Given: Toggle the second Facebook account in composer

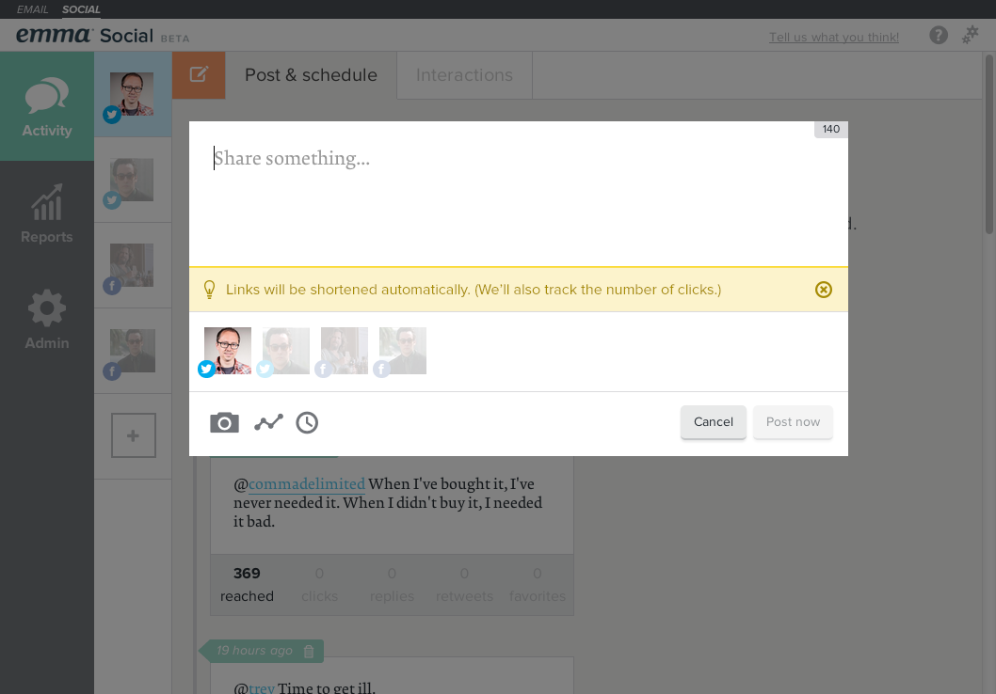Looking at the screenshot, I should coord(403,351).
